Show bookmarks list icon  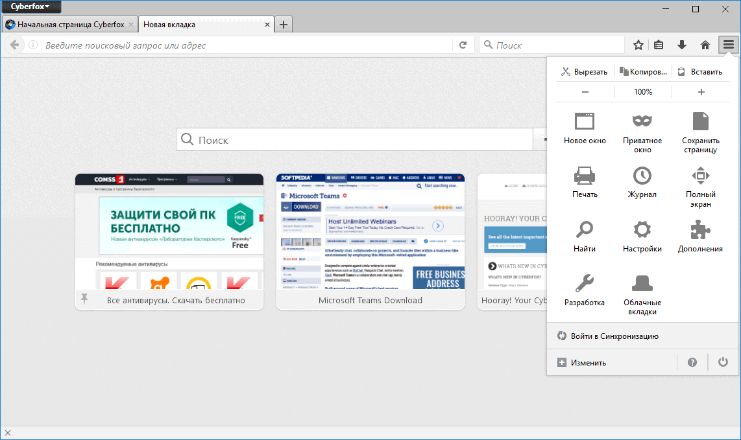[659, 45]
